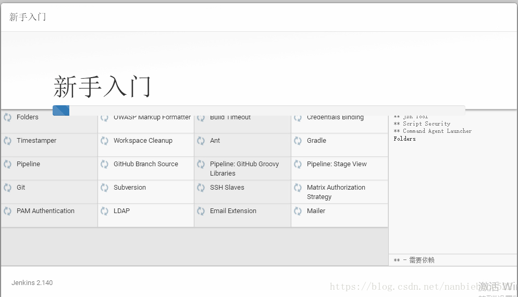Click the spinner icon beside Email Extension
The width and height of the screenshot is (518, 297).
point(201,211)
